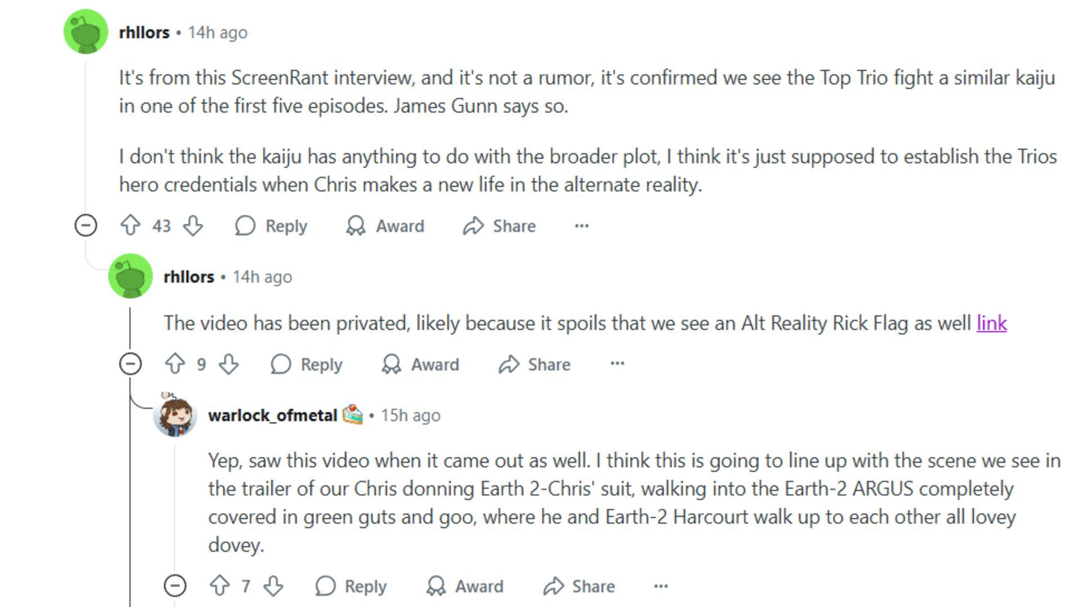Open more options on 43-vote comment
The width and height of the screenshot is (1080, 607).
(582, 226)
